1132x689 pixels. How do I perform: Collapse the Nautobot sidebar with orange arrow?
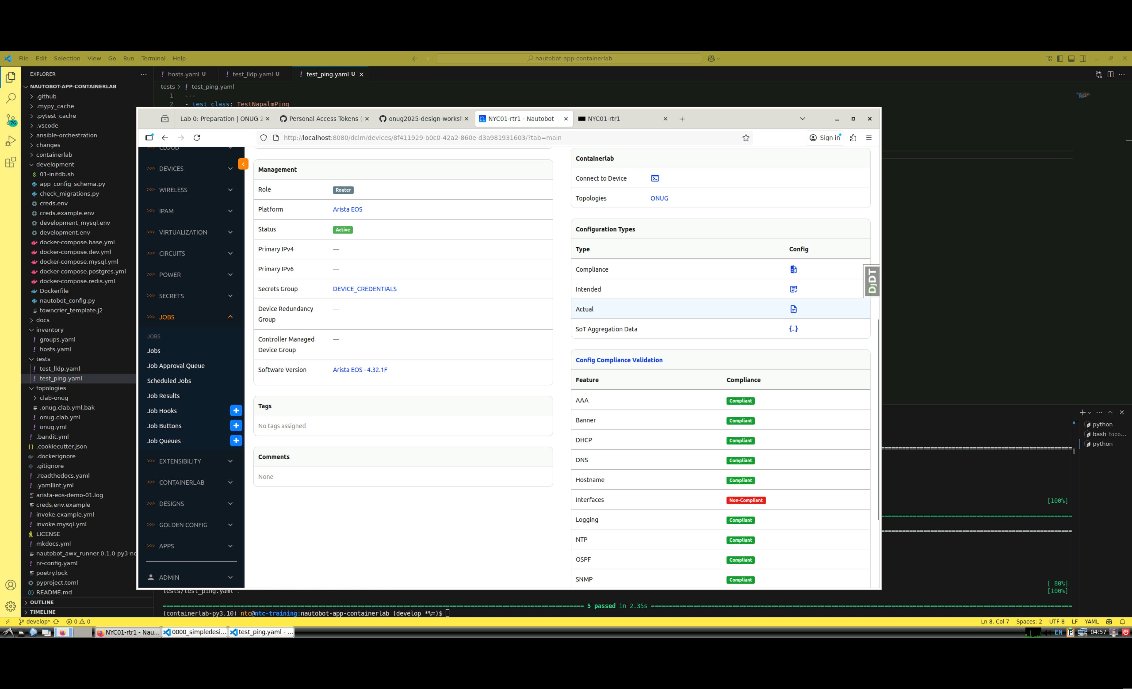(243, 163)
